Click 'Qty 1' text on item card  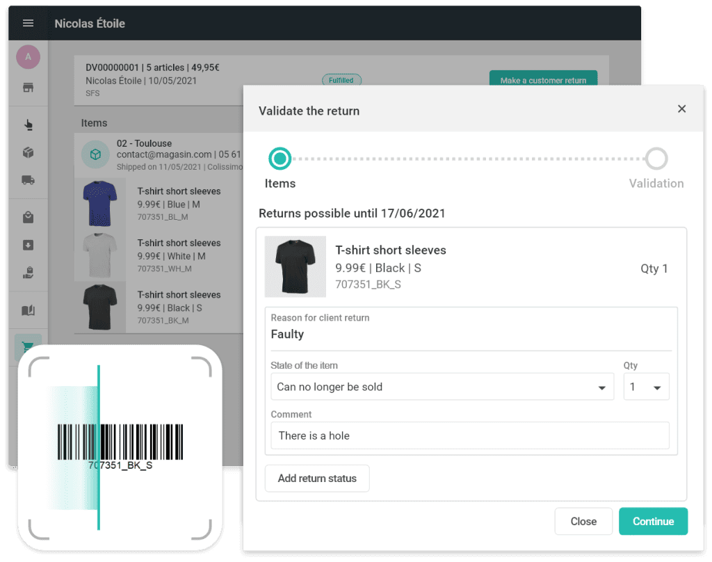click(654, 268)
